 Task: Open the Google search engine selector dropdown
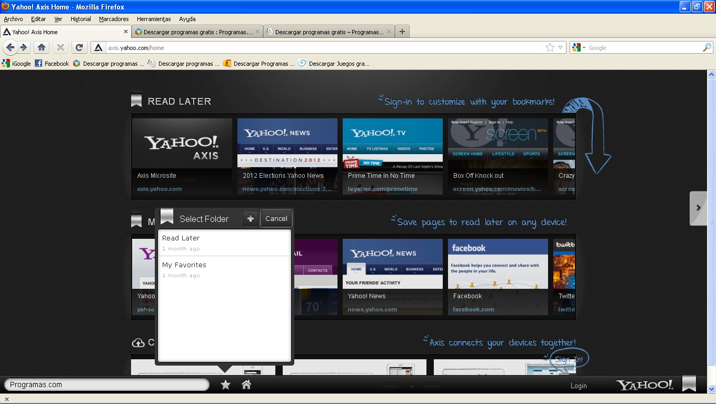[x=579, y=48]
